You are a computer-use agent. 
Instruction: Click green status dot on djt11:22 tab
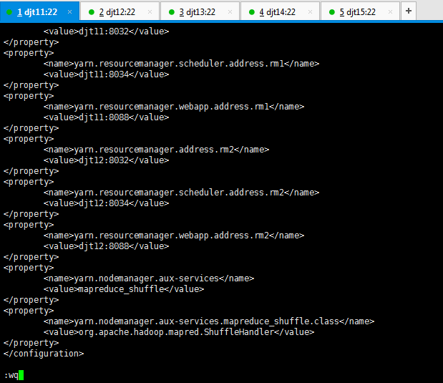(x=9, y=12)
